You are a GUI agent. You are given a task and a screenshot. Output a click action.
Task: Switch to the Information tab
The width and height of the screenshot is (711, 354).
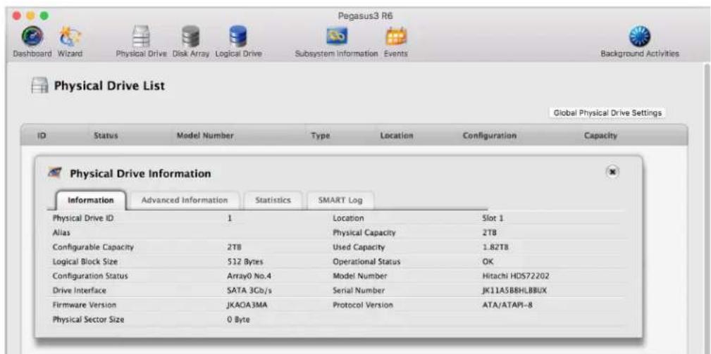(x=91, y=200)
